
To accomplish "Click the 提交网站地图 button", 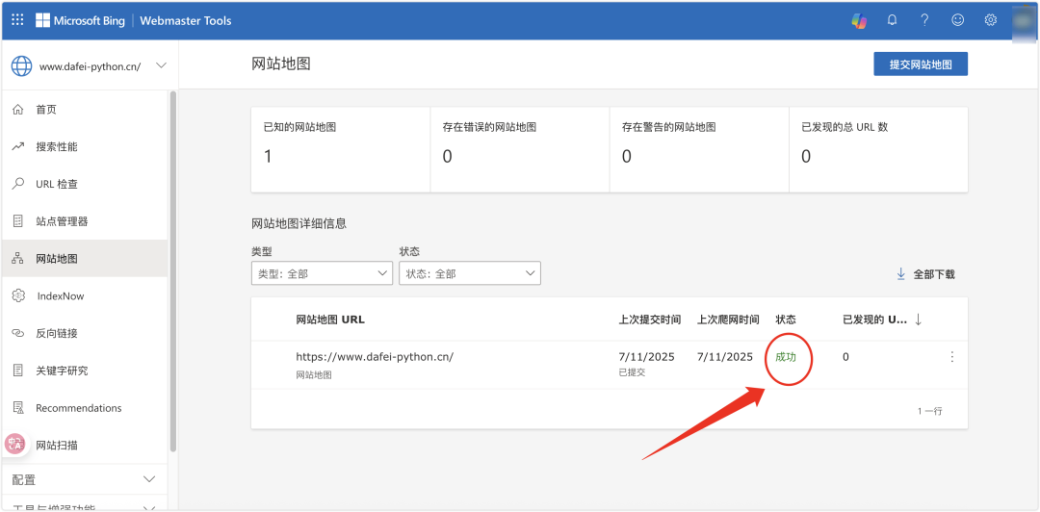I will [921, 64].
